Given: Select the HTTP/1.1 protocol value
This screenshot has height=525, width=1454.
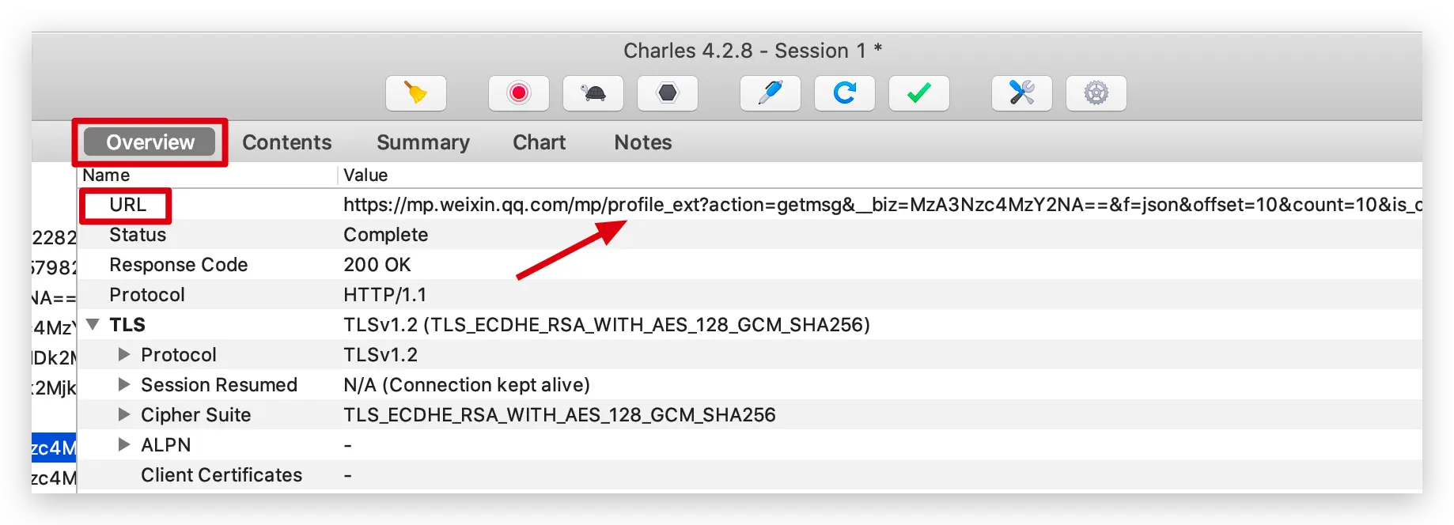Looking at the screenshot, I should click(x=385, y=295).
